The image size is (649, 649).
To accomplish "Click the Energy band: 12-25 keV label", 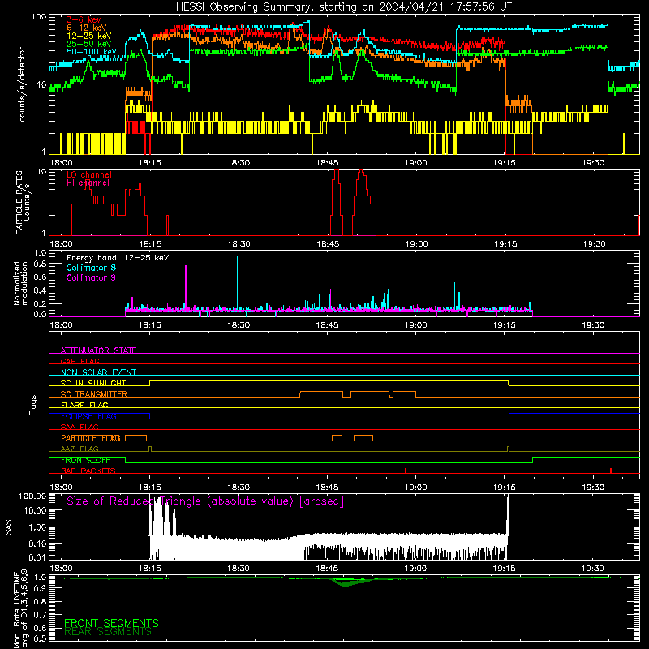I will click(118, 258).
